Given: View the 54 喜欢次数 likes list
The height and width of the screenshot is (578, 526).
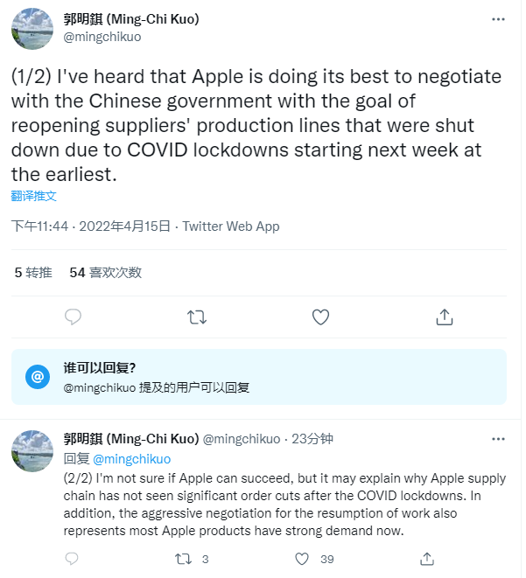Looking at the screenshot, I should (105, 272).
